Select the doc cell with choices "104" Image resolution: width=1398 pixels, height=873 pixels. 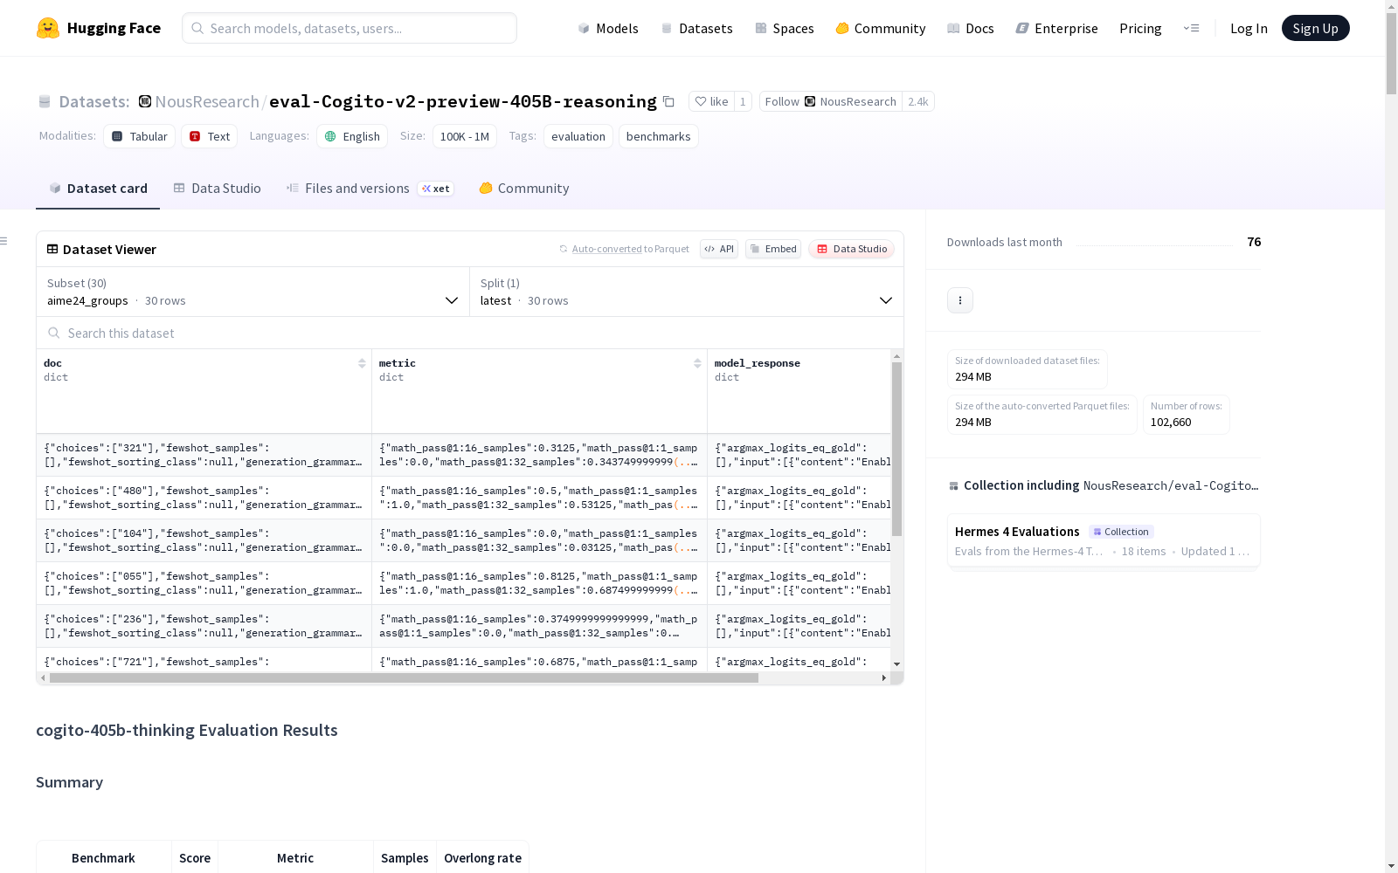click(204, 540)
